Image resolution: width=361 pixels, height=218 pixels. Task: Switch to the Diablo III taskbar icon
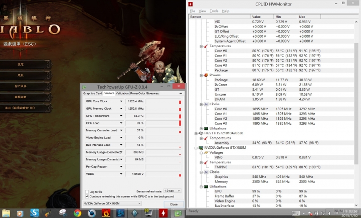click(135, 213)
